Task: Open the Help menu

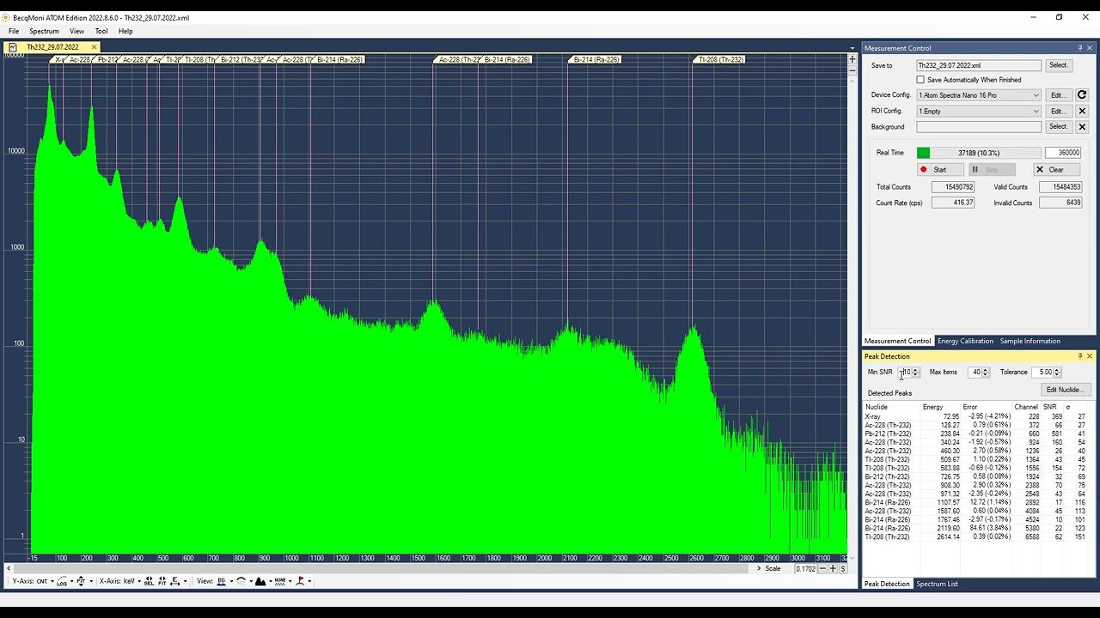Action: [x=125, y=31]
